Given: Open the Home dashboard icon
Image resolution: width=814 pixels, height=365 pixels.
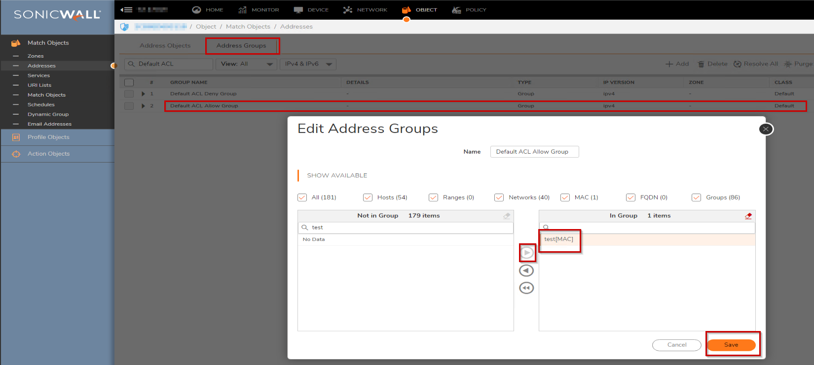Looking at the screenshot, I should click(196, 10).
